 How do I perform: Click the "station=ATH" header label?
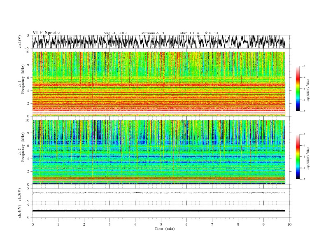coord(153,33)
